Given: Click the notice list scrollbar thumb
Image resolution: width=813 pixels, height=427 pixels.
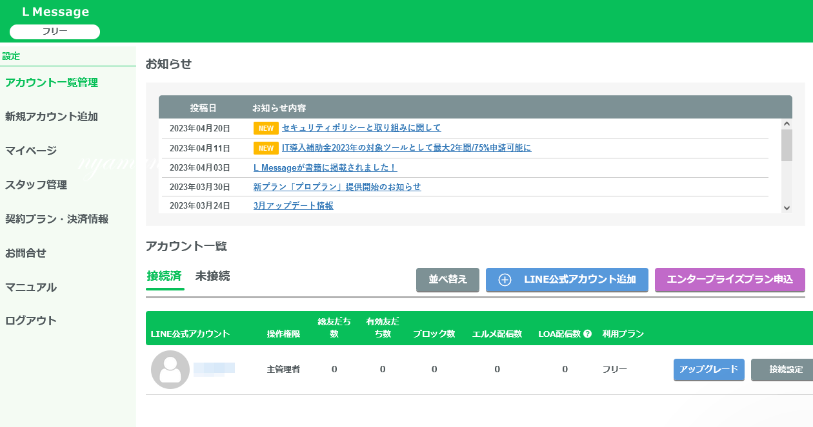Looking at the screenshot, I should [787, 145].
